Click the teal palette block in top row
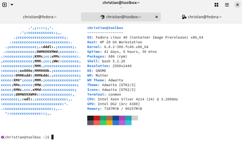The height and width of the screenshot is (141, 242). pyautogui.click(x=129, y=118)
